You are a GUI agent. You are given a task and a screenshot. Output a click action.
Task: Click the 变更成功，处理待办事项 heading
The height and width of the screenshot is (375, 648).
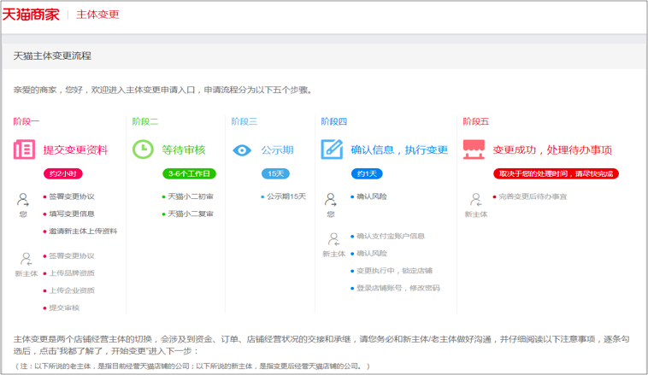(x=552, y=150)
